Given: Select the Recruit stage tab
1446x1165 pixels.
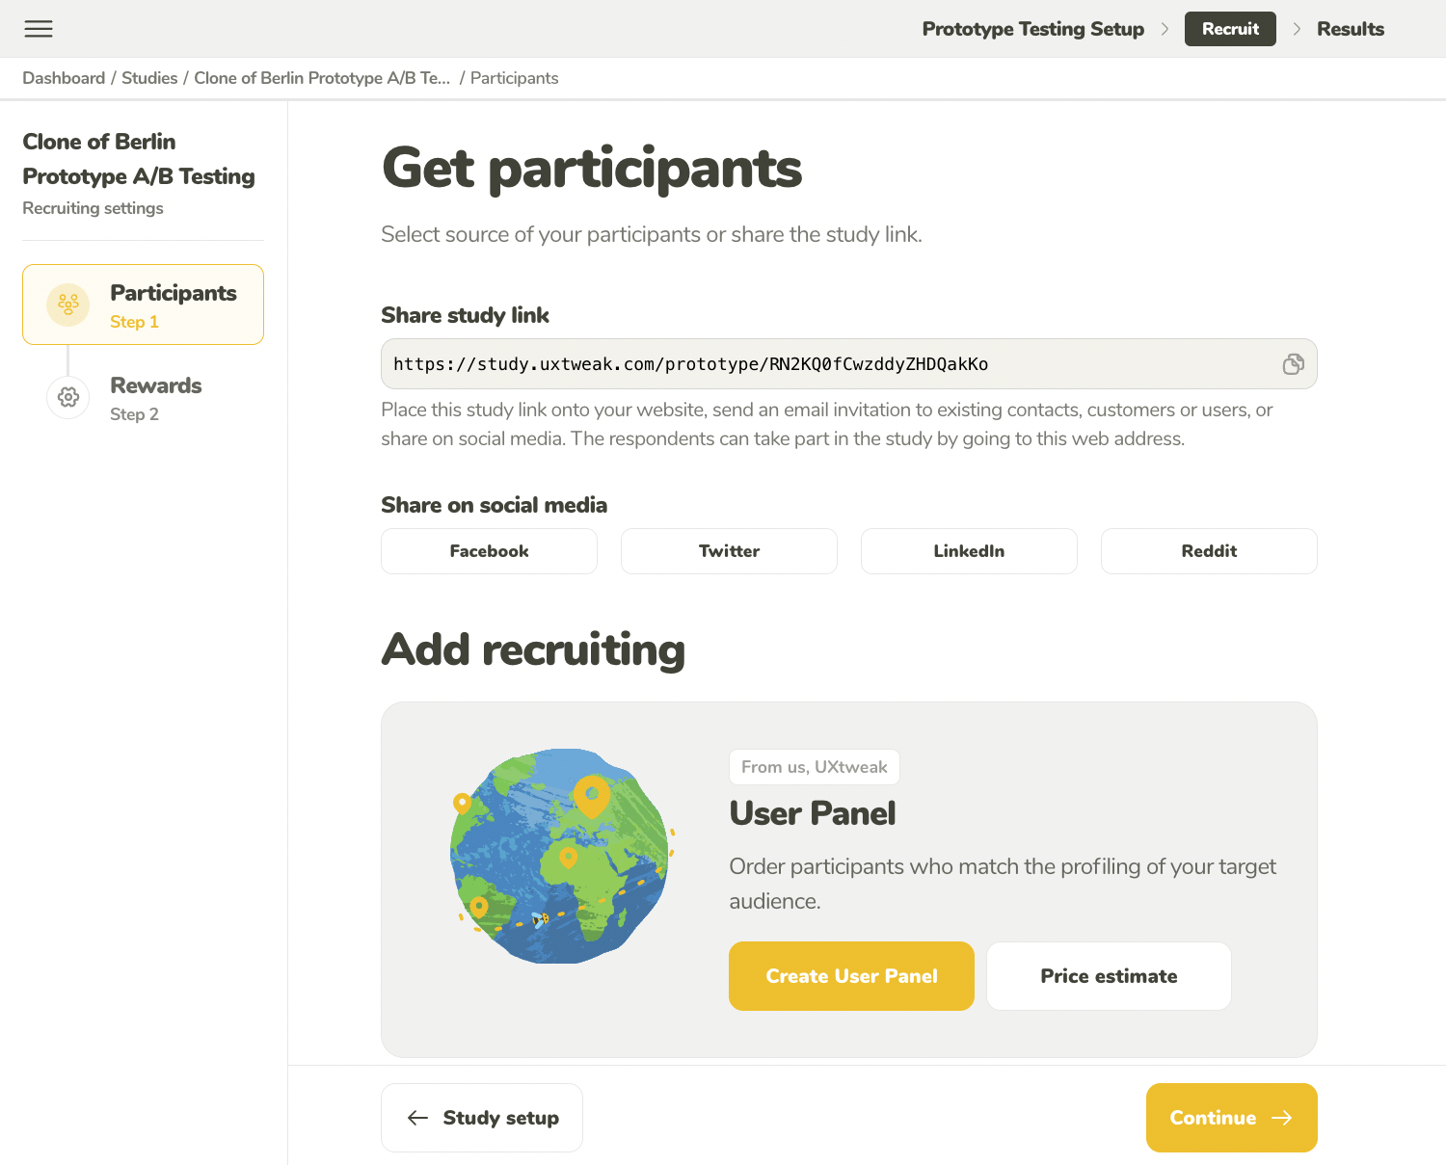Looking at the screenshot, I should (1229, 29).
